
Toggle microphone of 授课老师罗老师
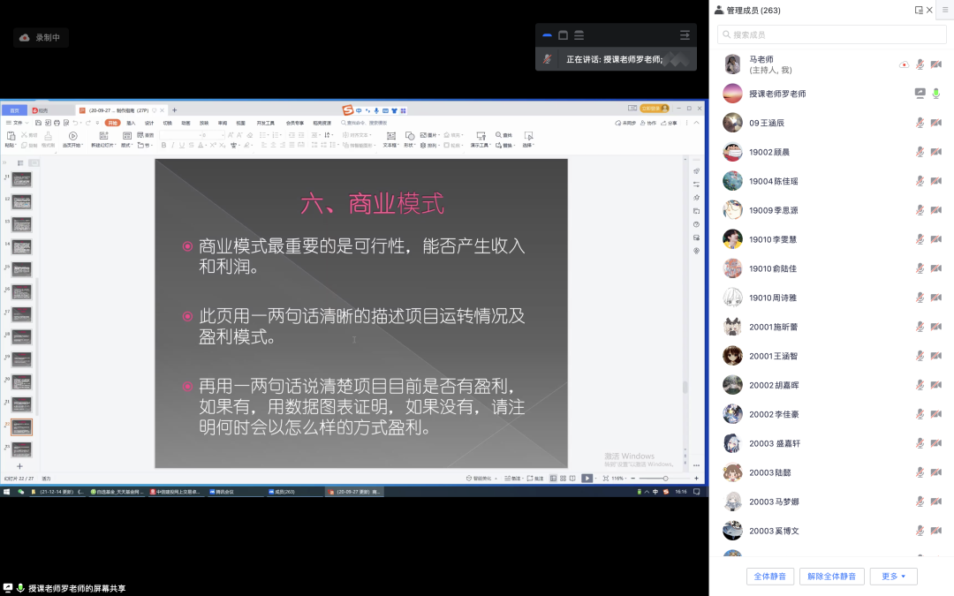936,94
